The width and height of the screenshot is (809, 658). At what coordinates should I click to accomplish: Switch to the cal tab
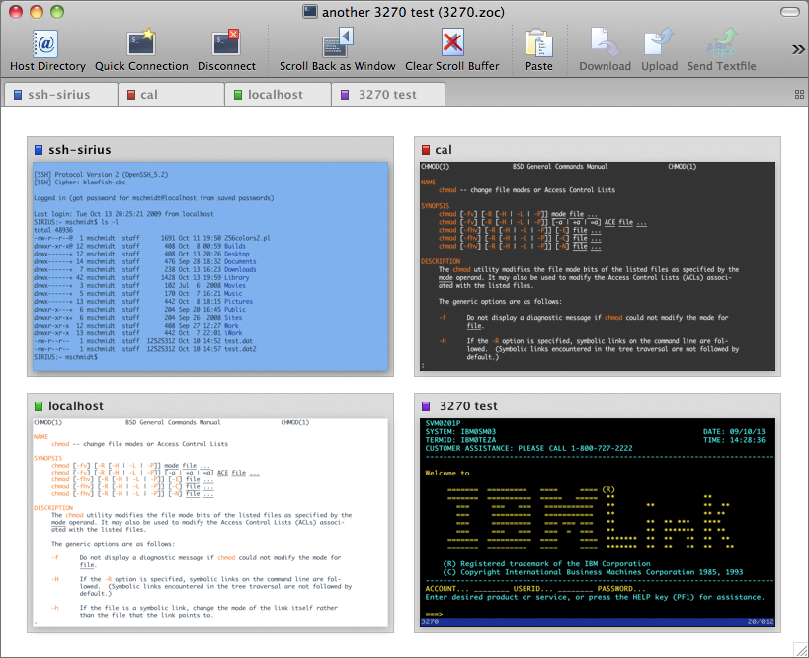click(171, 95)
